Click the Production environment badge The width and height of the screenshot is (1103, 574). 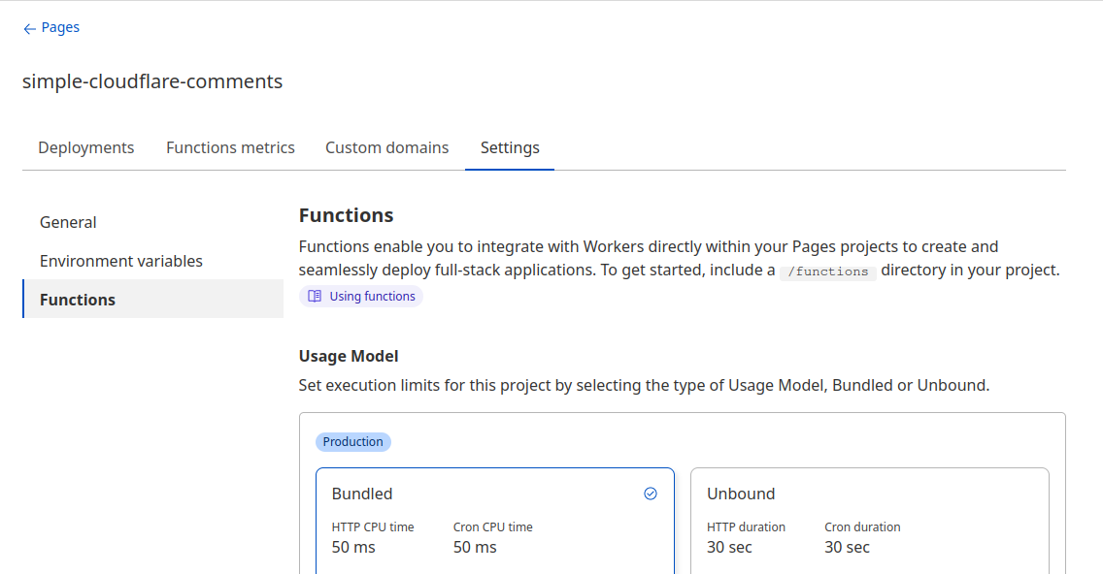(x=352, y=441)
